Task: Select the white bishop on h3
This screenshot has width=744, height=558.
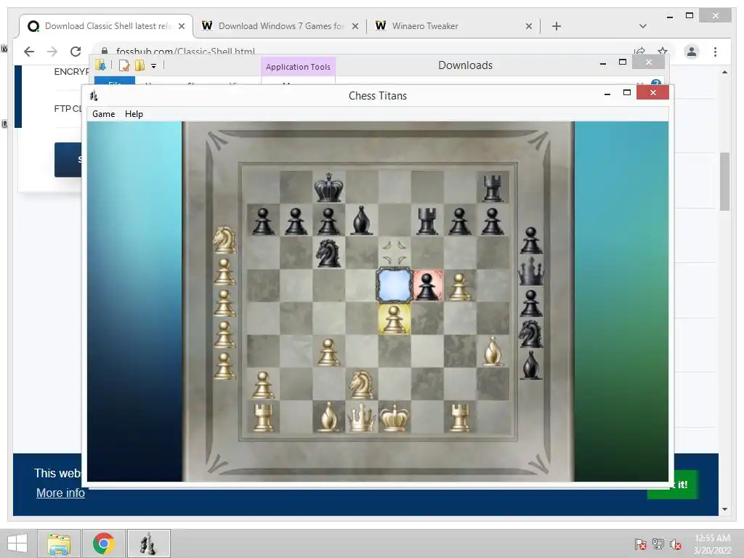Action: [x=493, y=351]
